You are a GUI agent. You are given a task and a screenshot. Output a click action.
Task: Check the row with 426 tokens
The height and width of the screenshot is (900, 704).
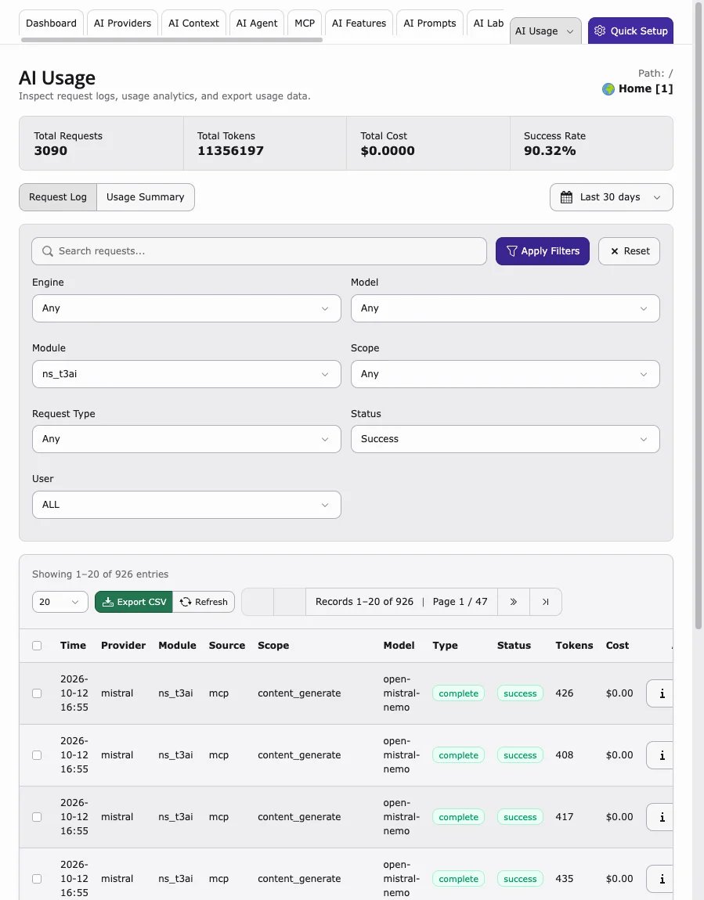(x=37, y=693)
